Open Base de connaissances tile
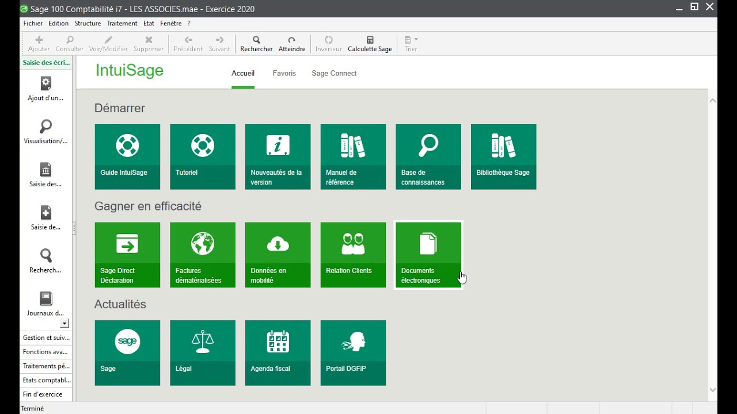Screen dimensions: 737x414 point(428,157)
